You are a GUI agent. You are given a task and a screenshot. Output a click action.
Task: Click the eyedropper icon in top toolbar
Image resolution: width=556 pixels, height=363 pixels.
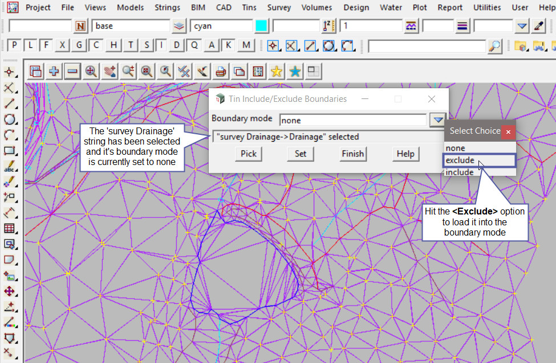539,26
